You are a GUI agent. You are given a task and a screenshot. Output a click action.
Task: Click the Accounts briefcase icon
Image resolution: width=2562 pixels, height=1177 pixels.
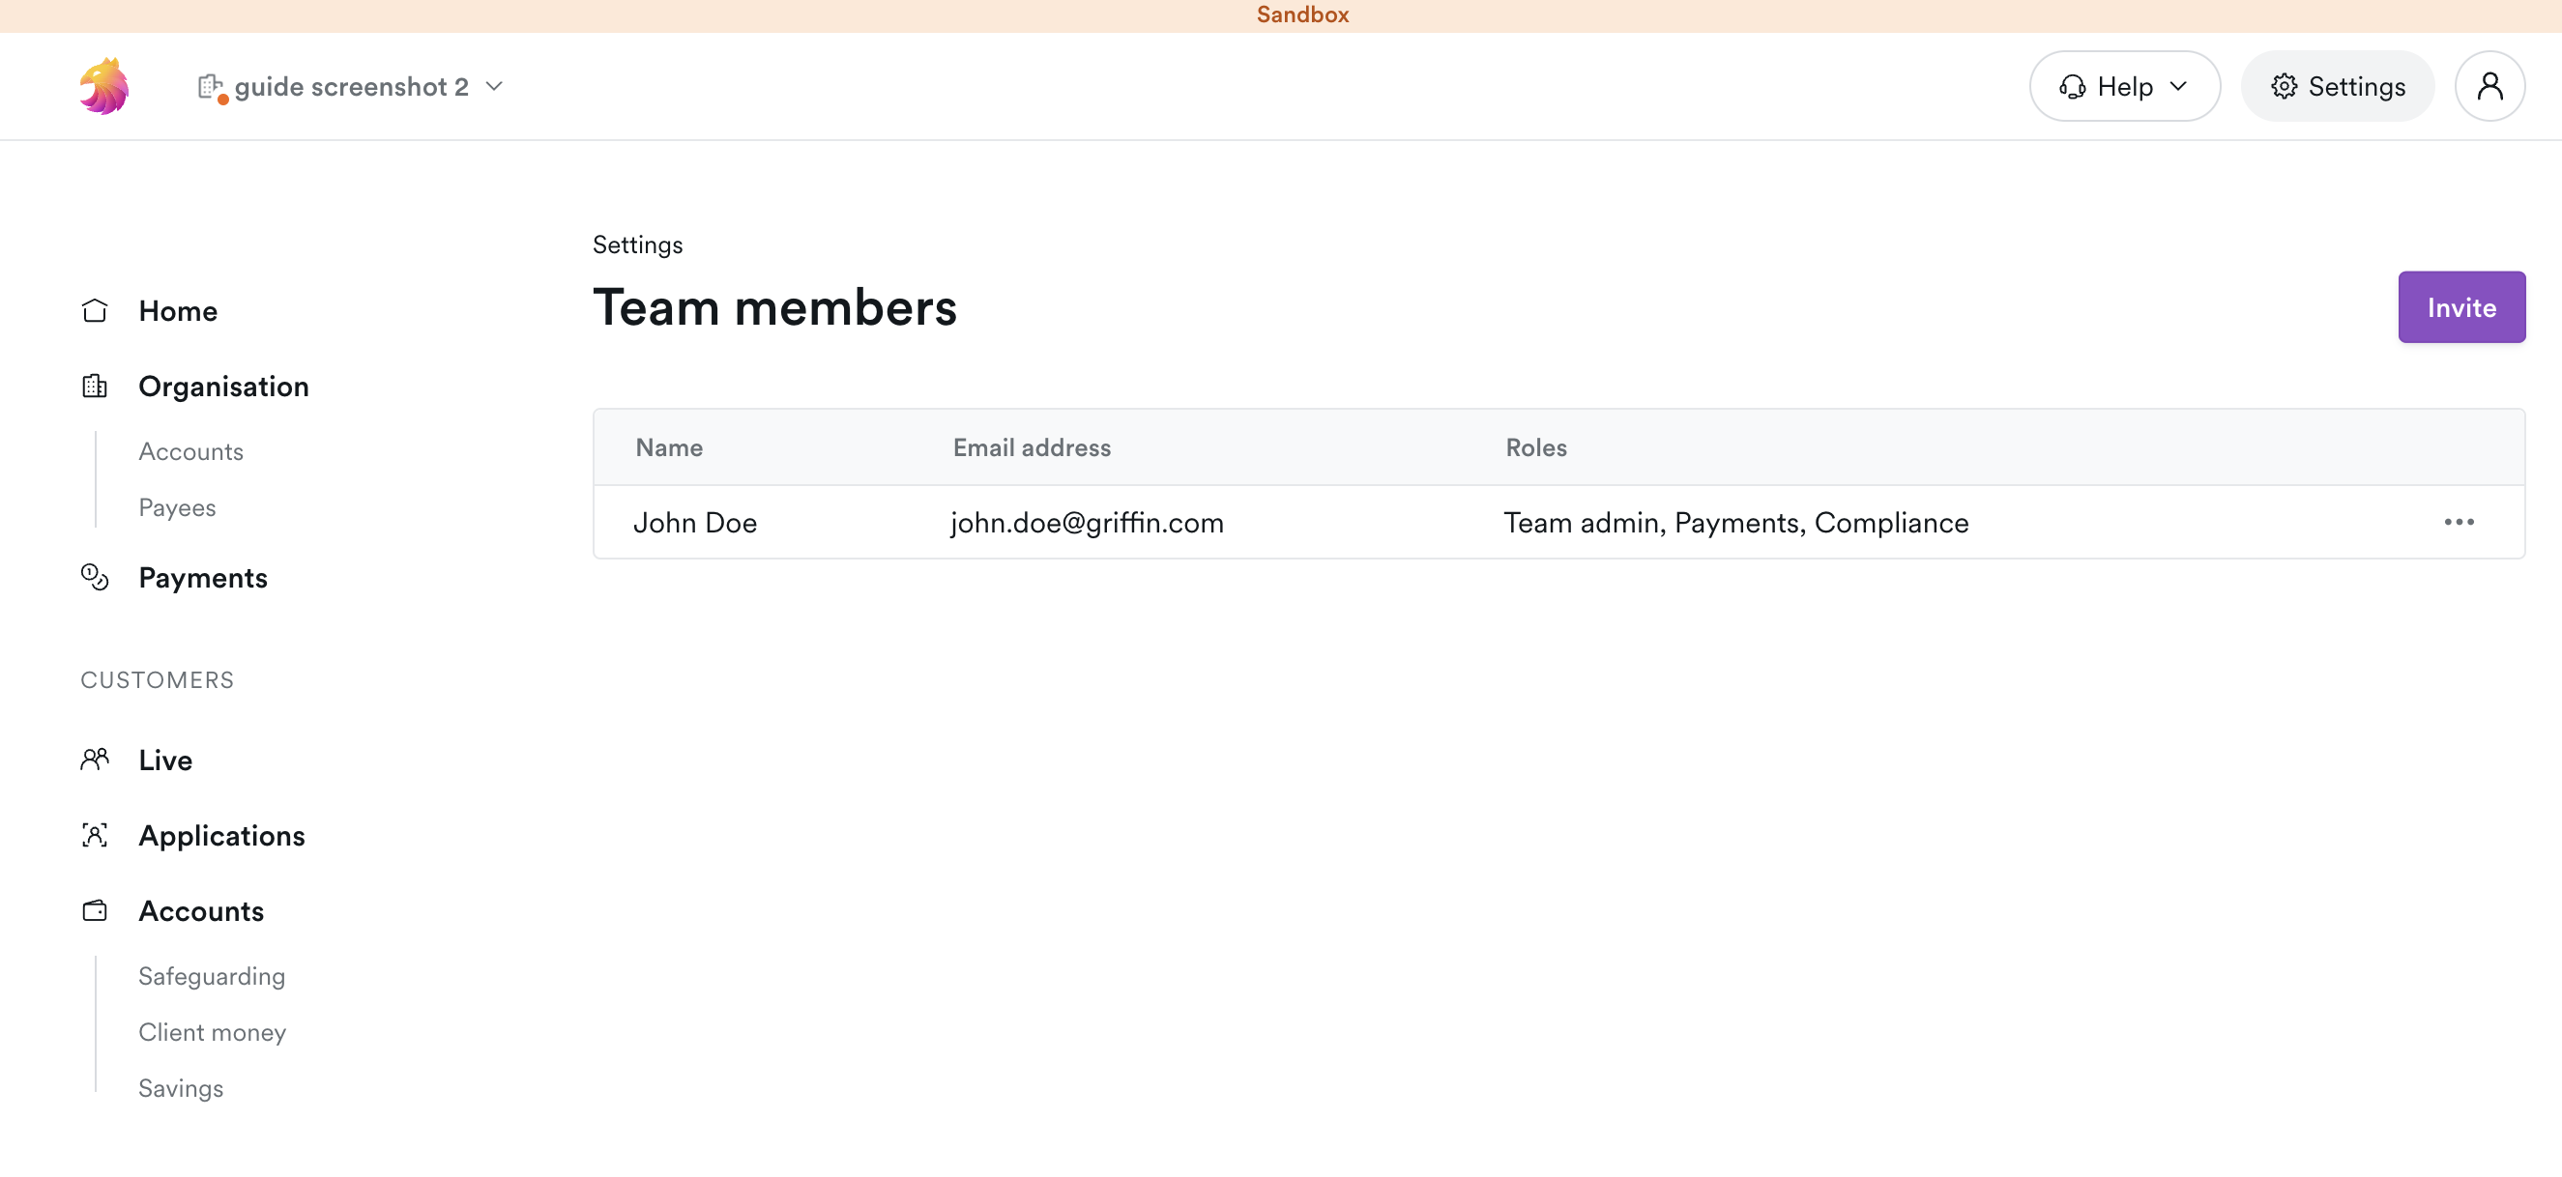coord(95,909)
